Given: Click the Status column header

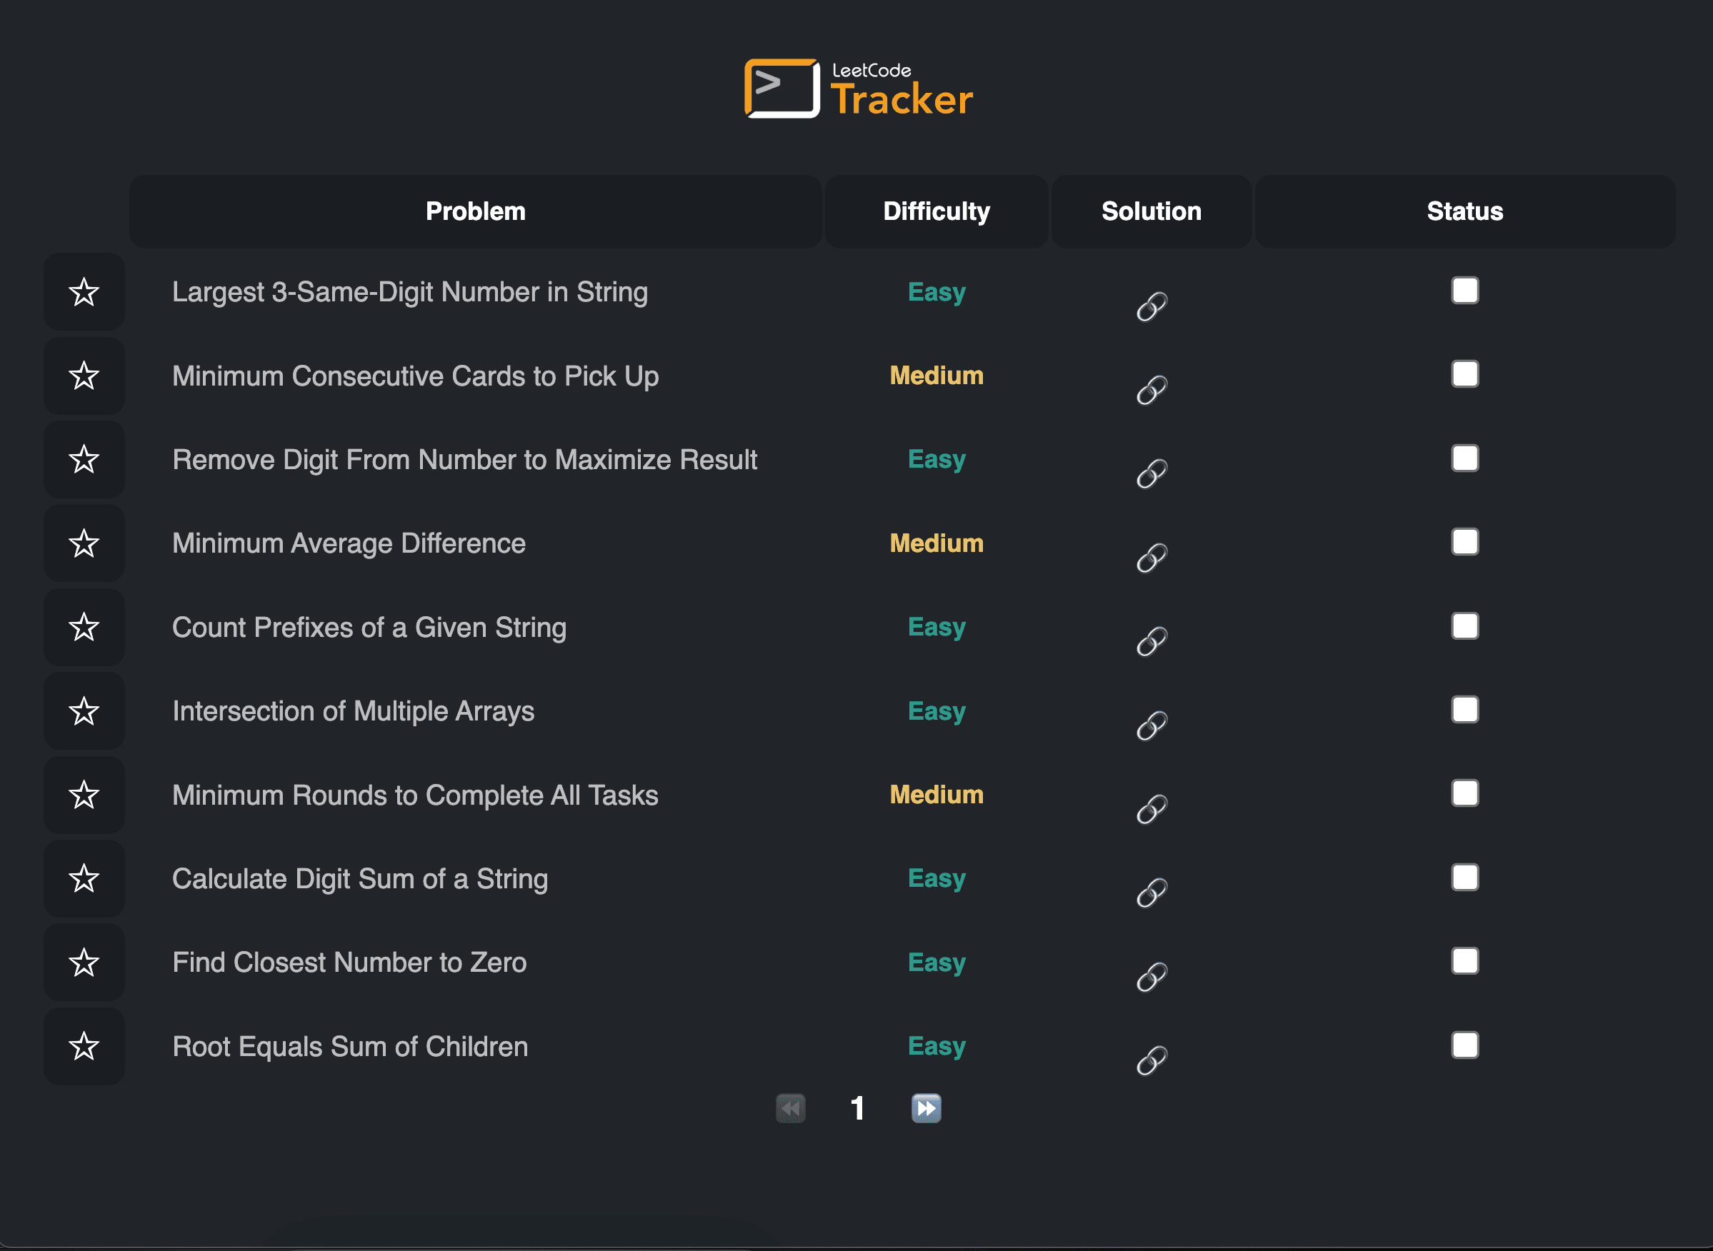Looking at the screenshot, I should point(1464,211).
